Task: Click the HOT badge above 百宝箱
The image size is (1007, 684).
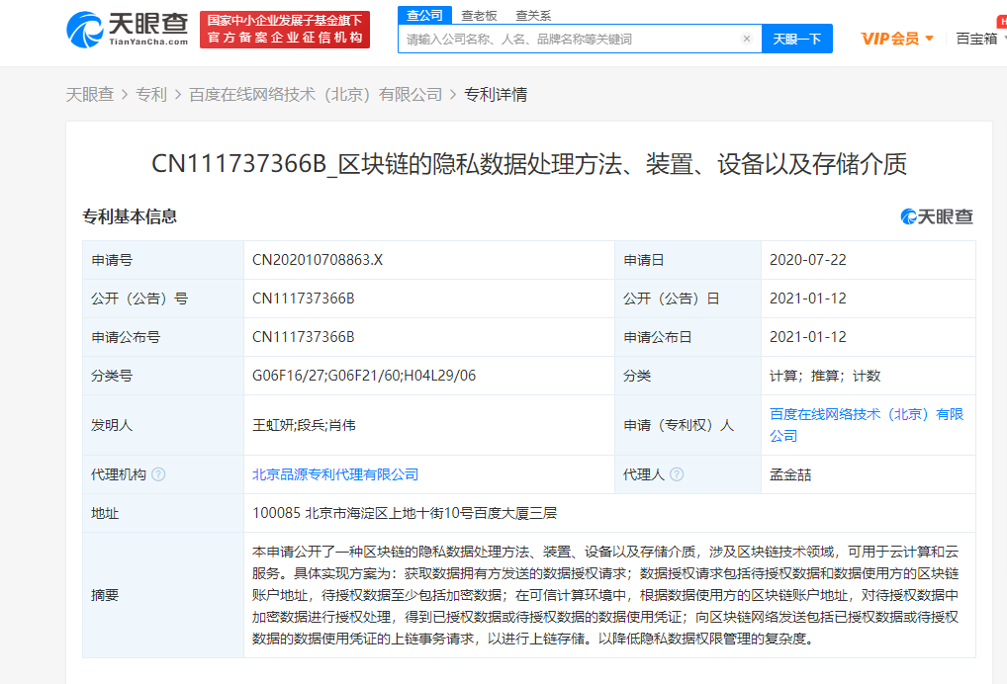Action: click(x=1002, y=22)
